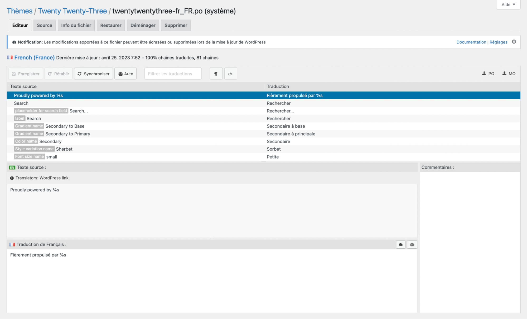Open the Aide help dropdown
This screenshot has width=527, height=319.
(x=508, y=4)
